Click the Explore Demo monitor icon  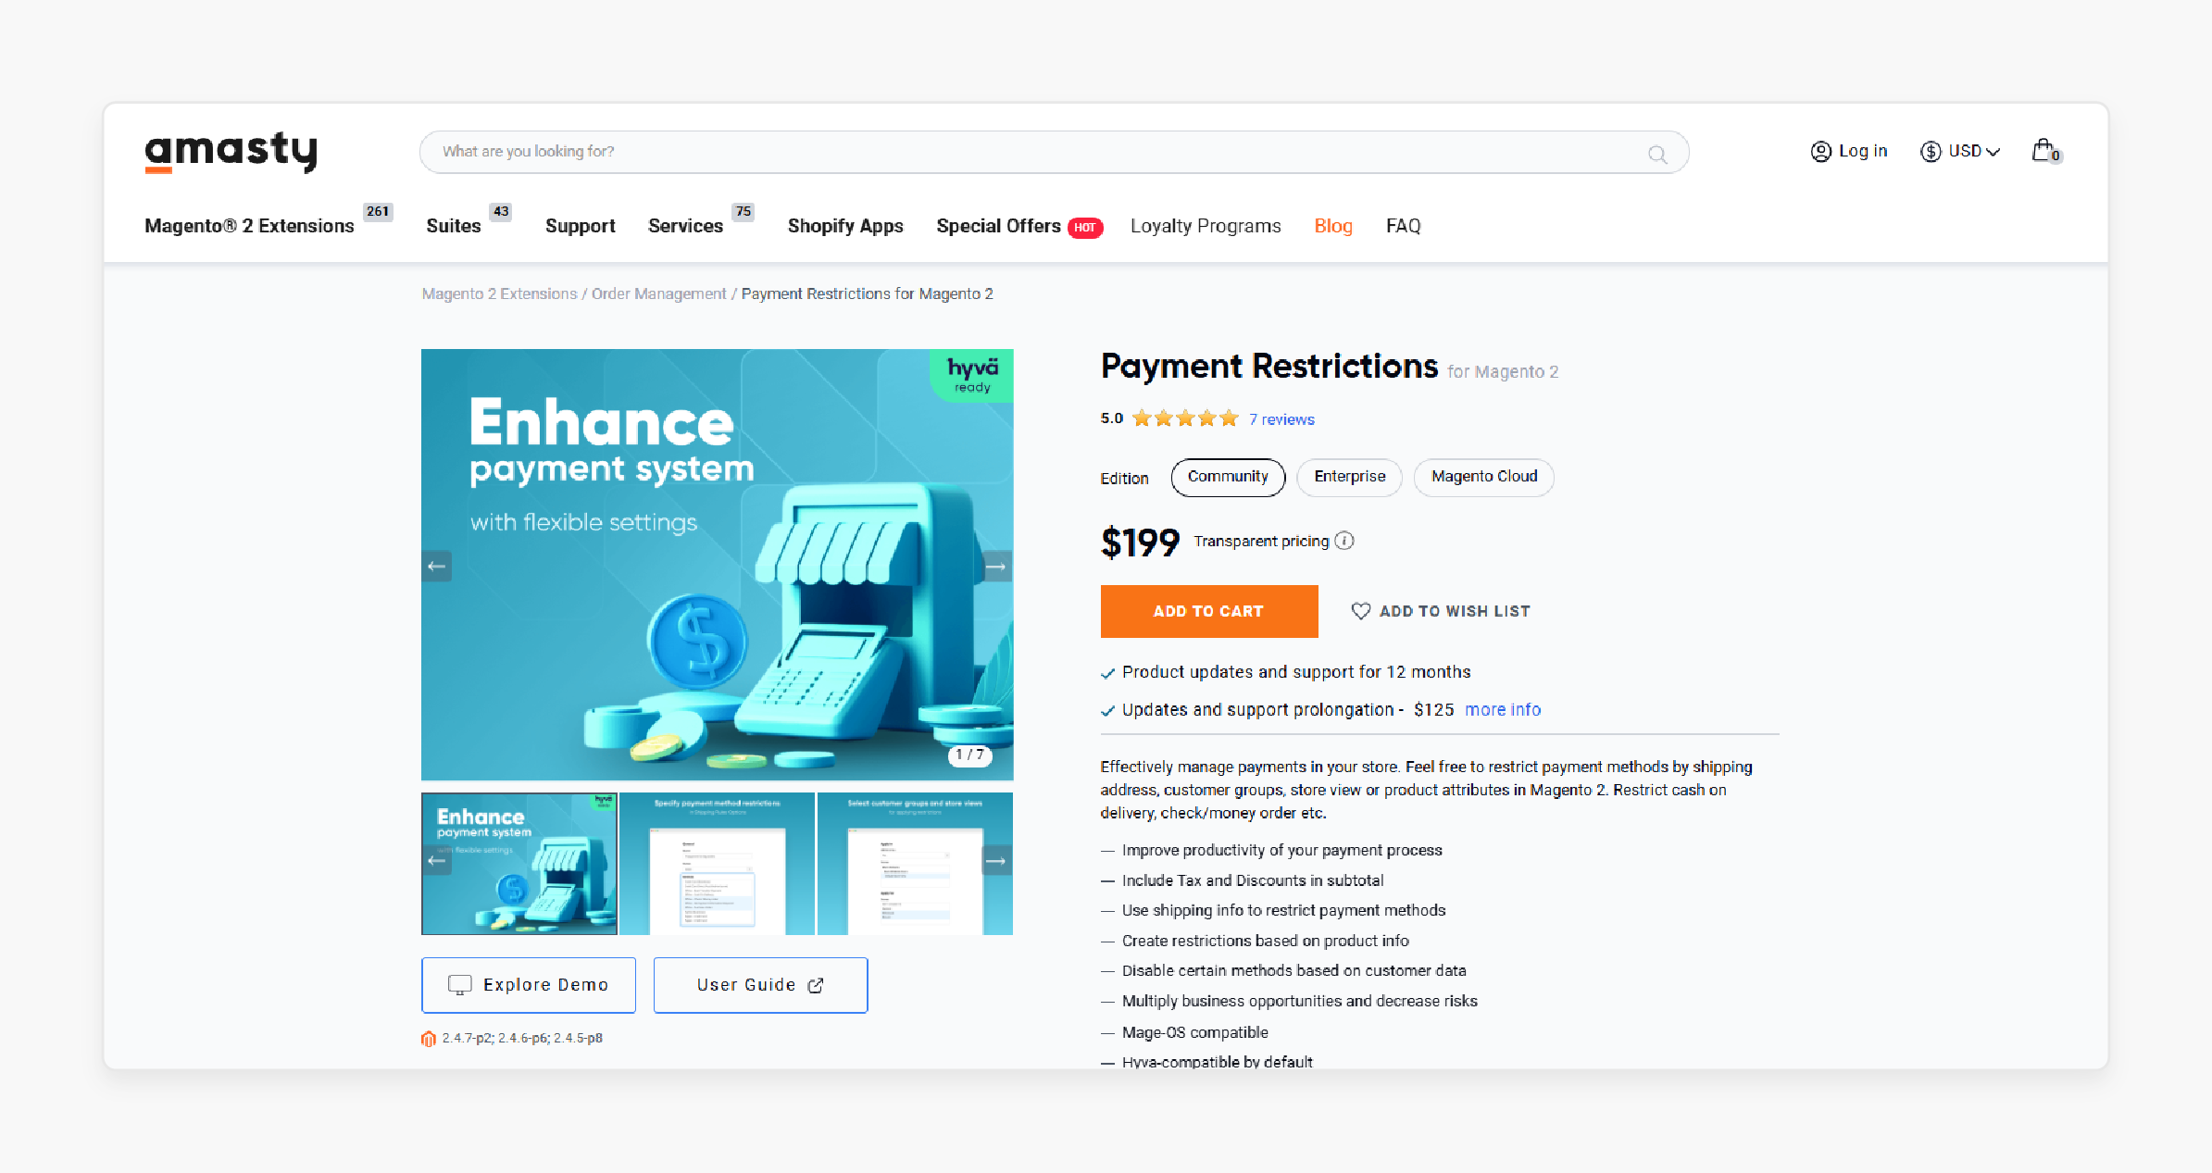click(459, 984)
